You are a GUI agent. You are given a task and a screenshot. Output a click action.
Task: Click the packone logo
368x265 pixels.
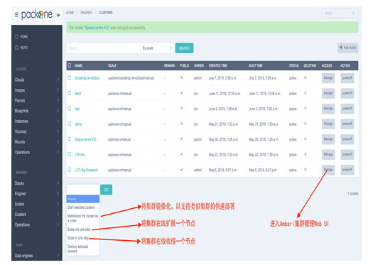click(x=37, y=15)
